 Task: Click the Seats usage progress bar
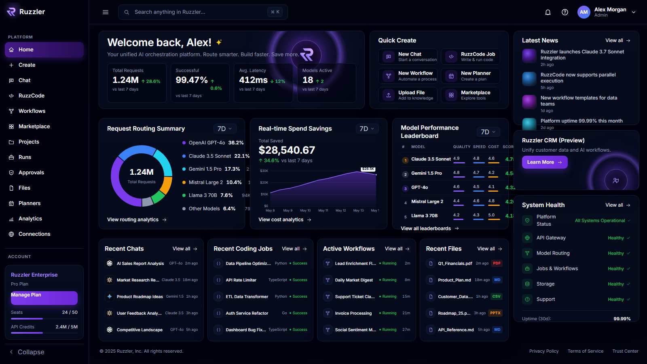tap(44, 318)
